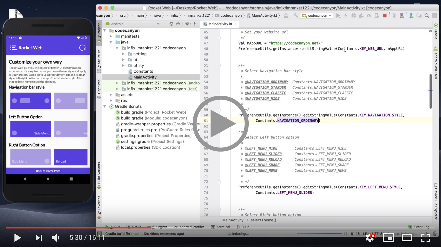Open AVD Manager phone icon
Image resolution: width=441 pixels, height=247 pixels.
(402, 16)
